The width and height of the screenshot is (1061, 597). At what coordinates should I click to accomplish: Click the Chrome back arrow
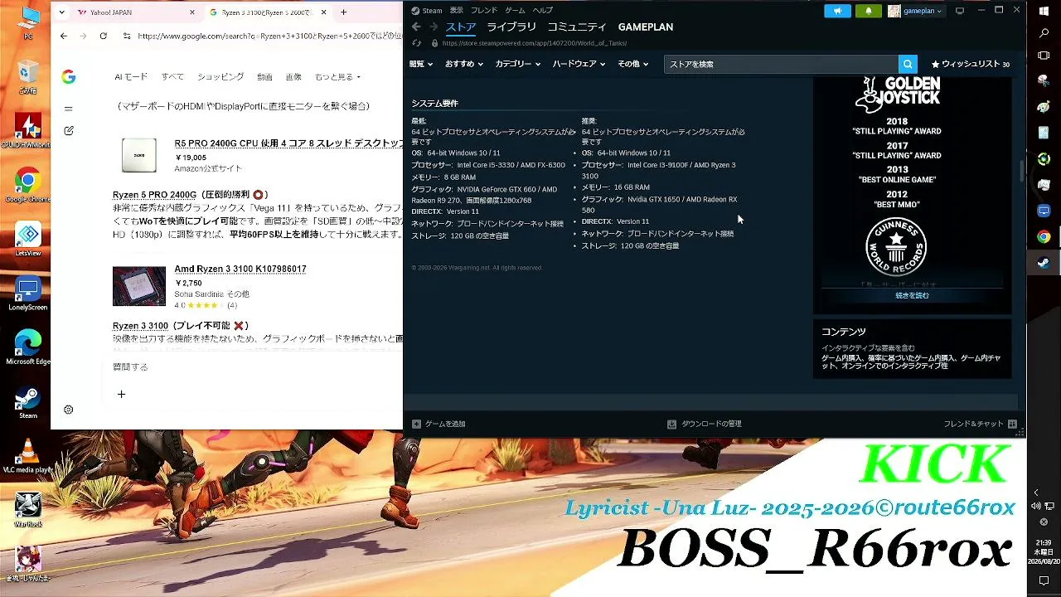(x=64, y=36)
